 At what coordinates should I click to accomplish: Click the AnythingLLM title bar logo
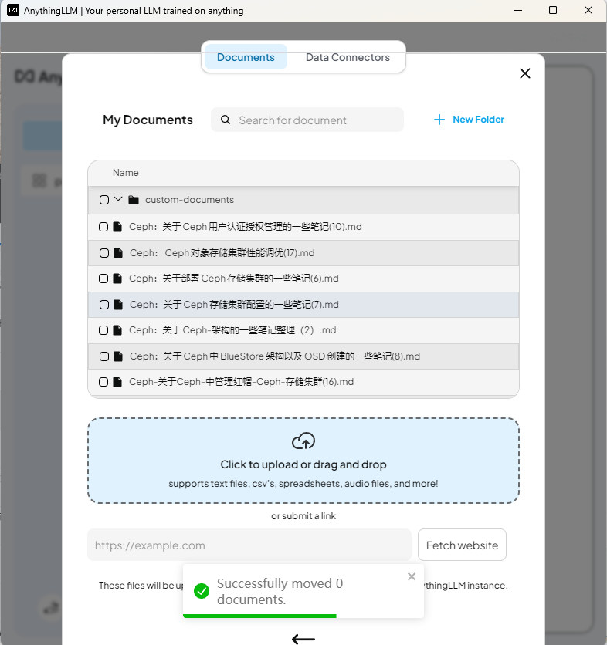13,10
